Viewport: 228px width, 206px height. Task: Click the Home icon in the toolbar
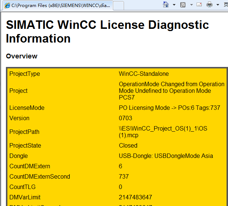pos(166,5)
